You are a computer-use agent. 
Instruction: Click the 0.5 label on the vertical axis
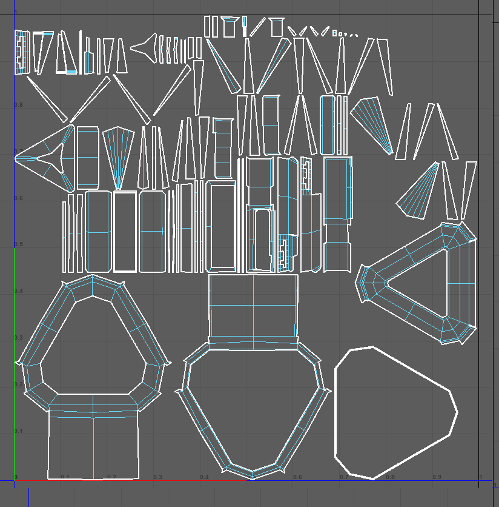click(x=18, y=244)
